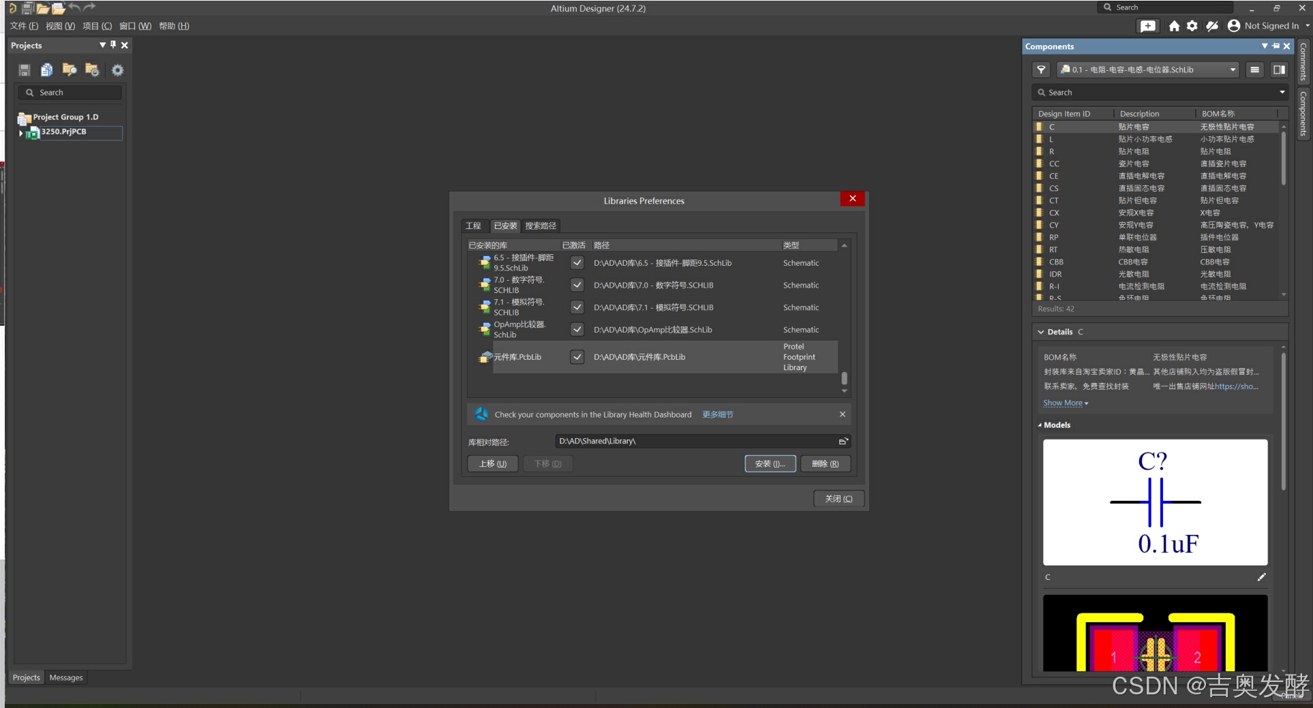The image size is (1313, 708).
Task: Select the 已安装 tab
Action: coord(505,226)
